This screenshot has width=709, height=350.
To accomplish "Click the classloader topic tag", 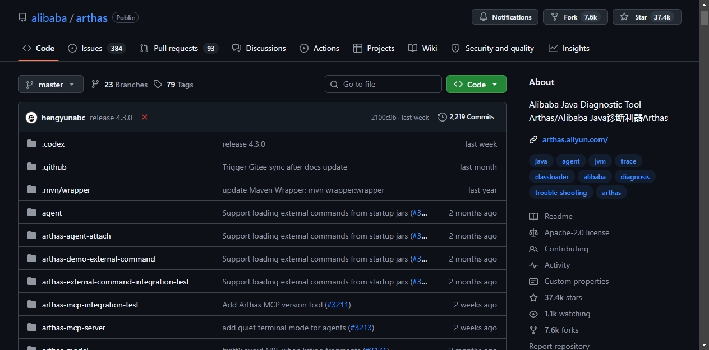I will point(552,177).
